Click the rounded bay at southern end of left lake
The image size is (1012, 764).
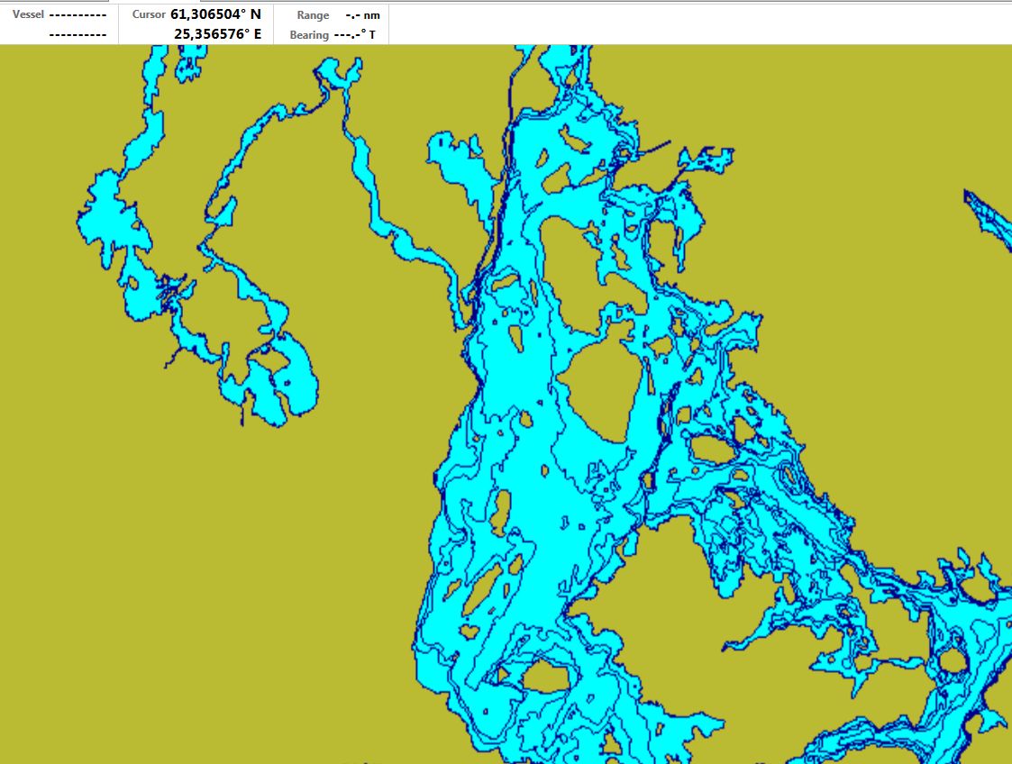pos(288,383)
